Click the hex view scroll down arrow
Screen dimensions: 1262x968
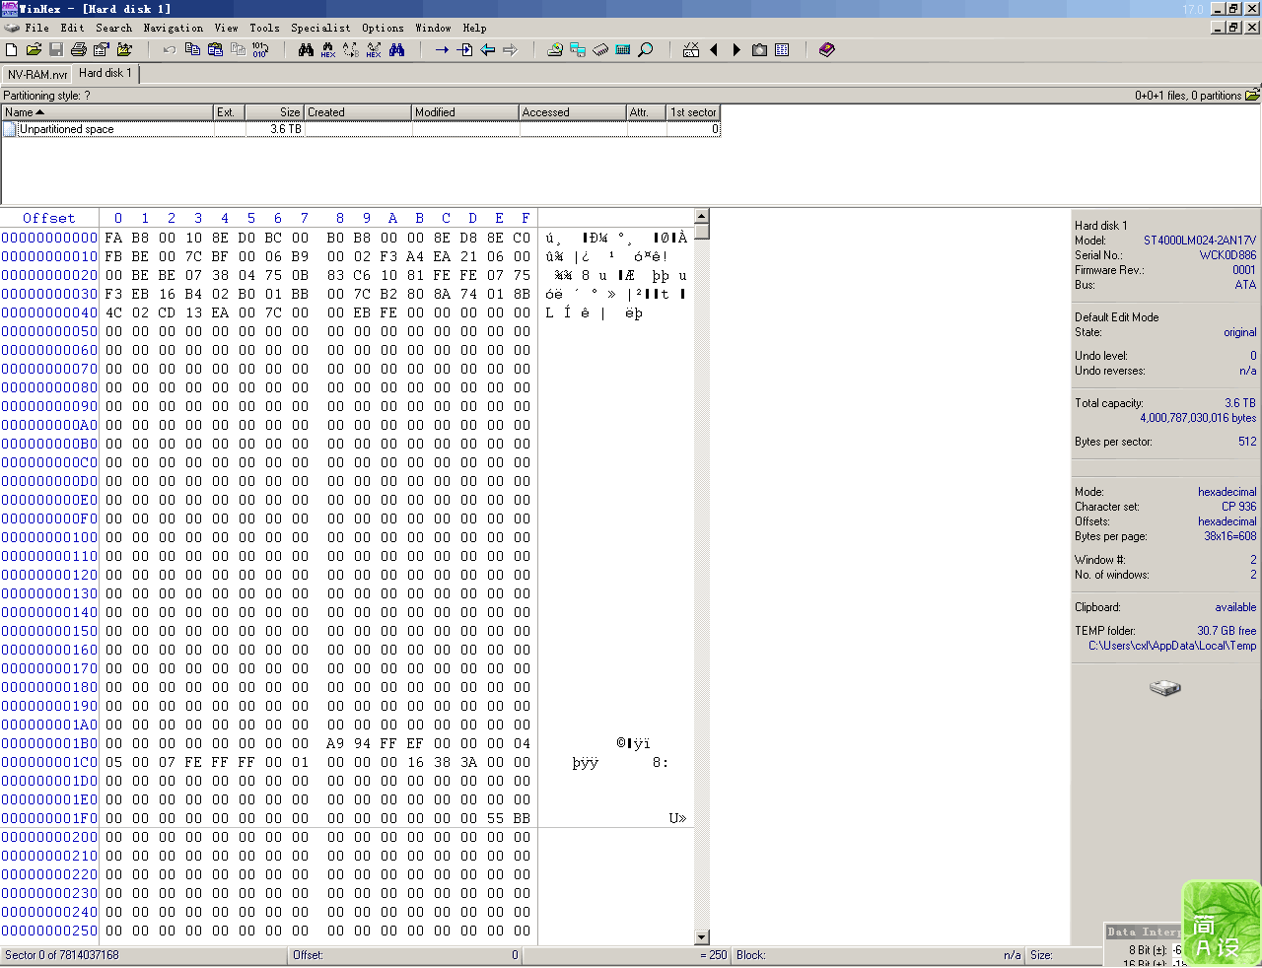(702, 936)
